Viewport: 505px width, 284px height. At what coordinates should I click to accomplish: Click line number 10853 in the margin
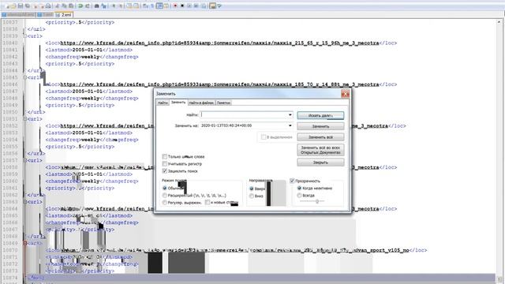(x=10, y=133)
